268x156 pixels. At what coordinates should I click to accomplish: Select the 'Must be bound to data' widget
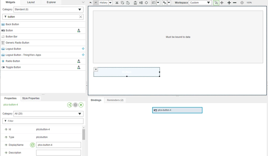(x=178, y=37)
